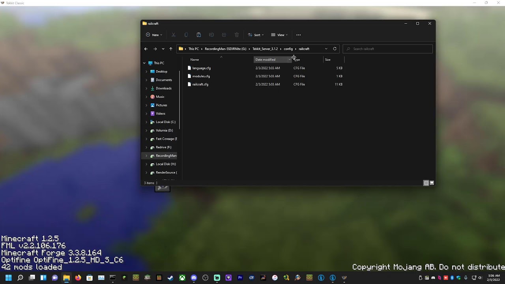Navigate to config breadcrumb folder
The height and width of the screenshot is (284, 505).
(288, 49)
